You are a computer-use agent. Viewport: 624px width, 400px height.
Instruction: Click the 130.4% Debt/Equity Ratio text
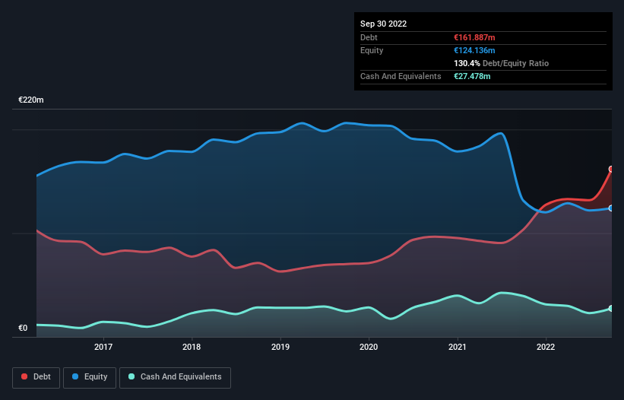[501, 63]
